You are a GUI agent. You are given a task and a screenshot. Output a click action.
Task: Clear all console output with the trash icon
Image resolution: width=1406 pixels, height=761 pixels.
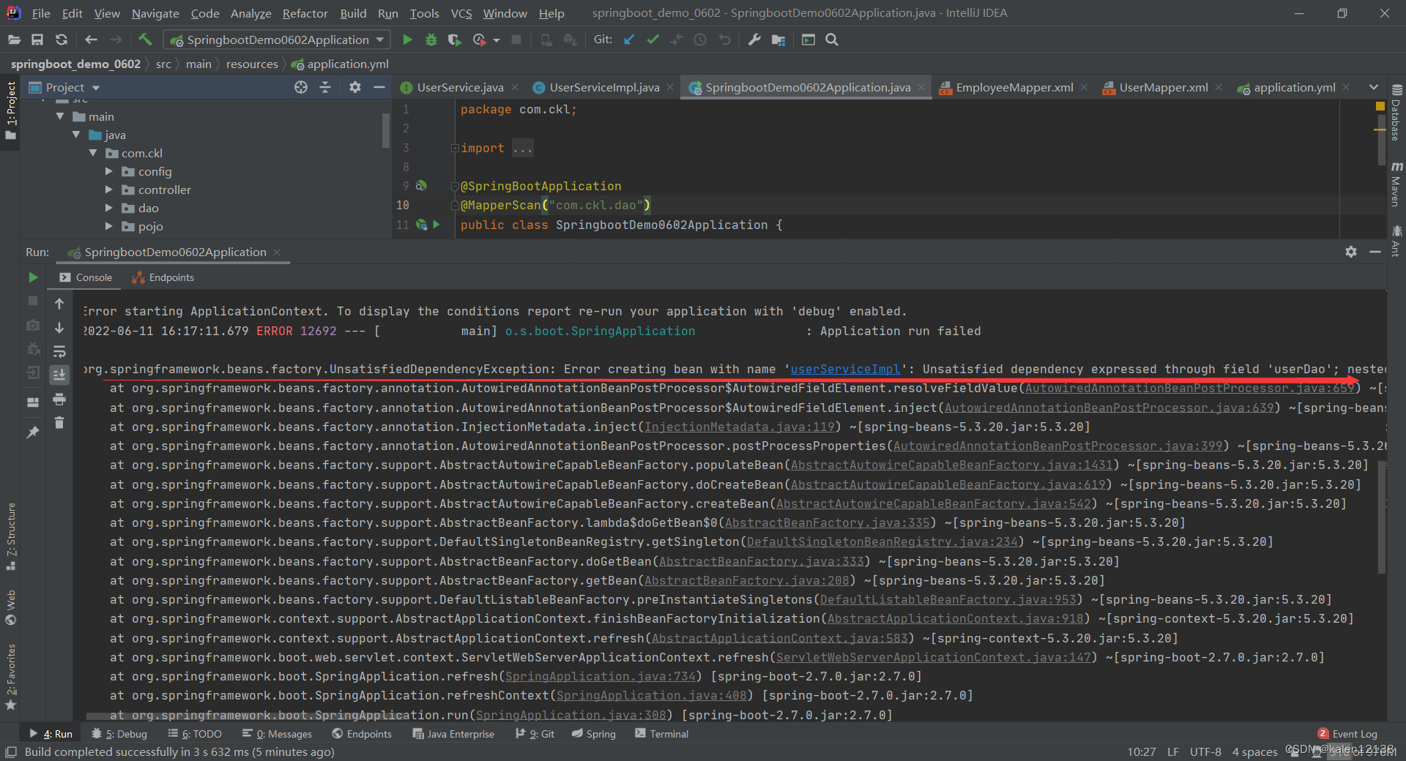click(59, 423)
